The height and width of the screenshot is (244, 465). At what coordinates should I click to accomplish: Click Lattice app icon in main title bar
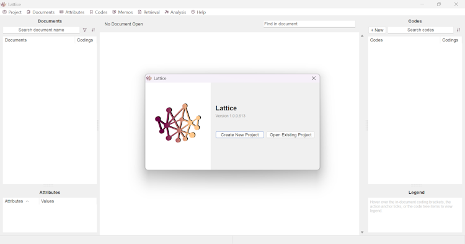(x=4, y=4)
